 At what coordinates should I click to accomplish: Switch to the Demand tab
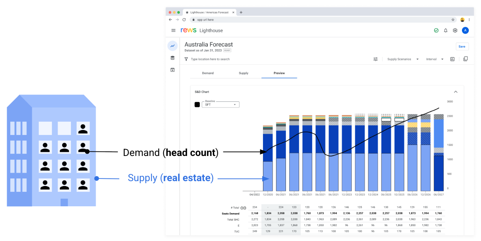pos(208,73)
